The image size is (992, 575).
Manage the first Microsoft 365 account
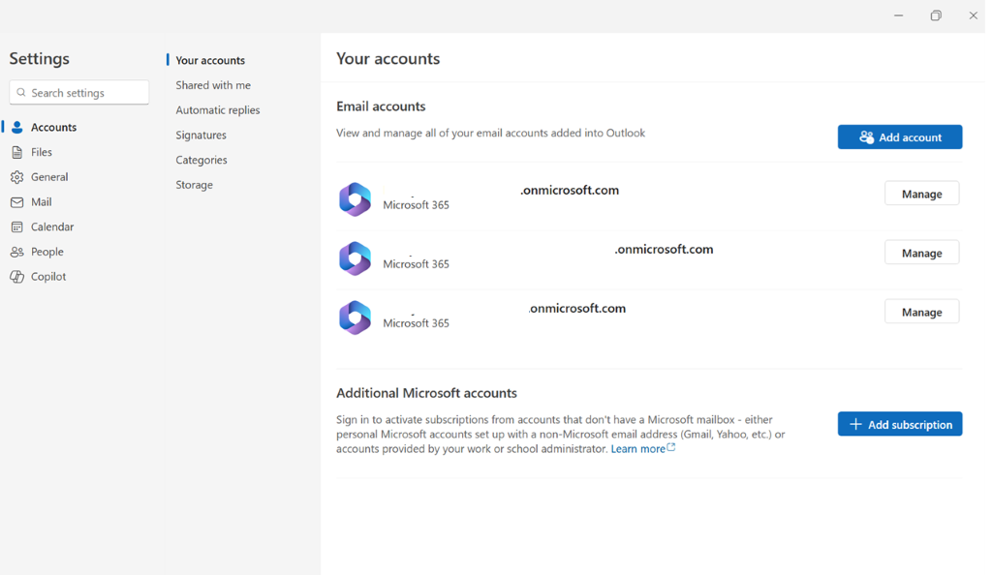(922, 194)
